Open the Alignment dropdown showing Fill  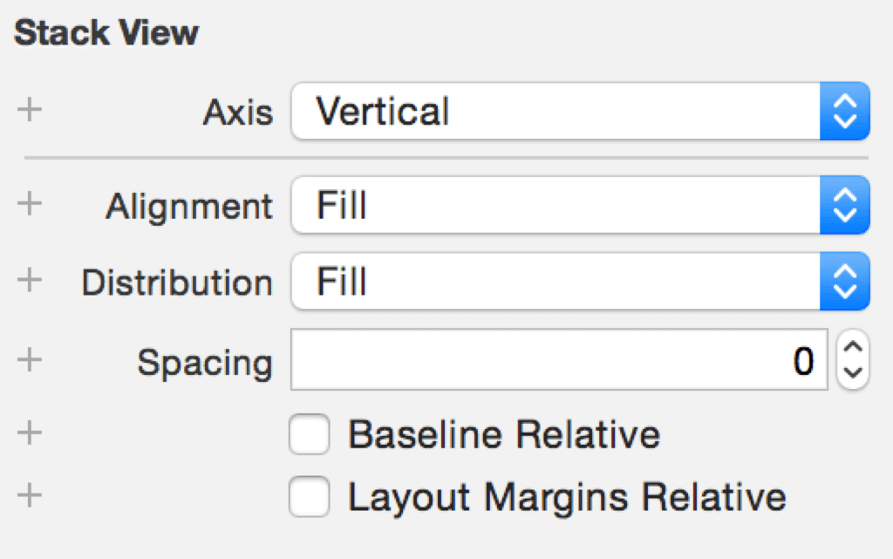(580, 206)
